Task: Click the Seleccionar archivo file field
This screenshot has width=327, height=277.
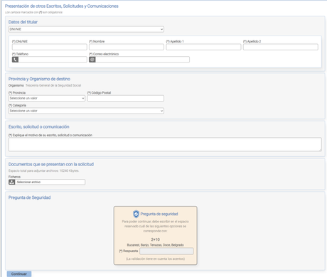Action: click(50, 182)
